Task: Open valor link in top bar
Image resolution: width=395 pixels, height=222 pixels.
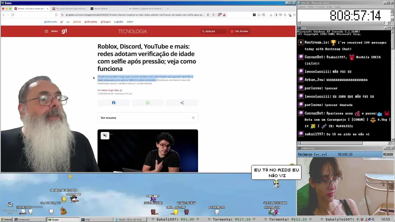Action: tap(130, 22)
